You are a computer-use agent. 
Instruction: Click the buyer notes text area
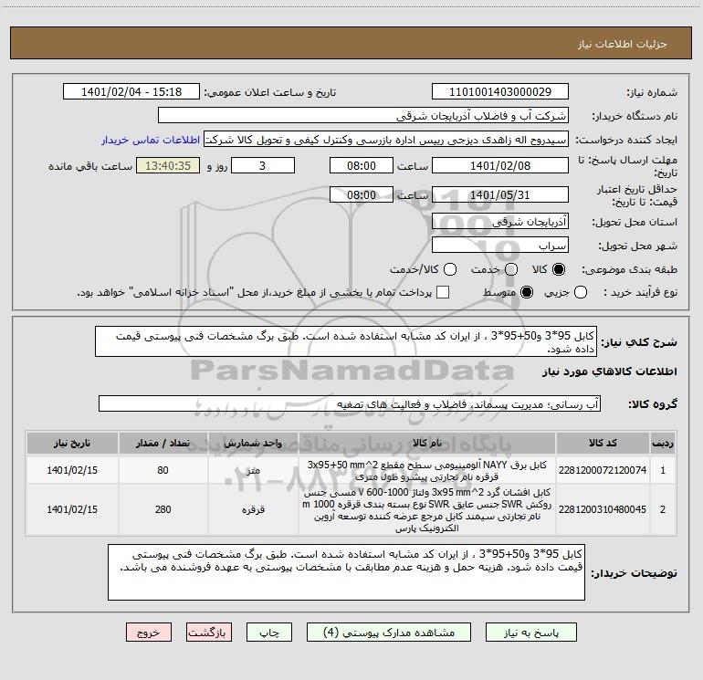pos(346,572)
